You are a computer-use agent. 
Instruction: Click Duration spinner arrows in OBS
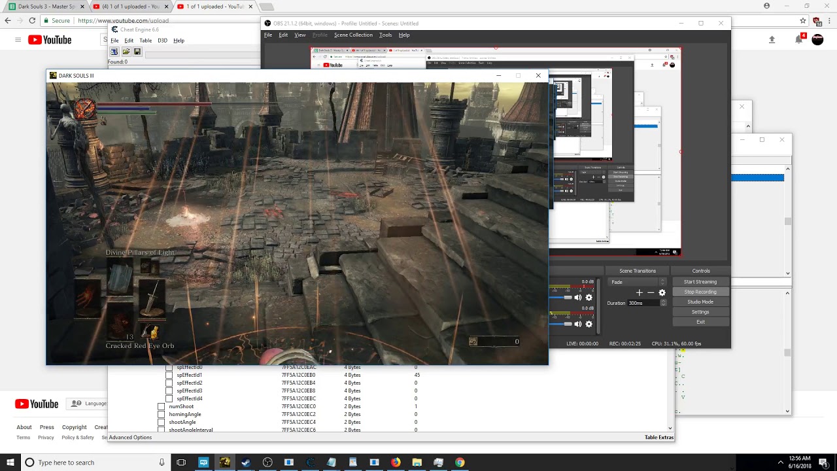pyautogui.click(x=663, y=303)
